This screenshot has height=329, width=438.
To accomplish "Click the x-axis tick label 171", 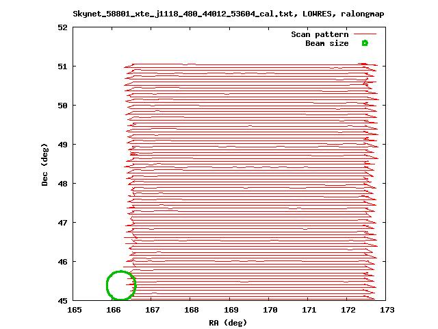I will 309,310.
